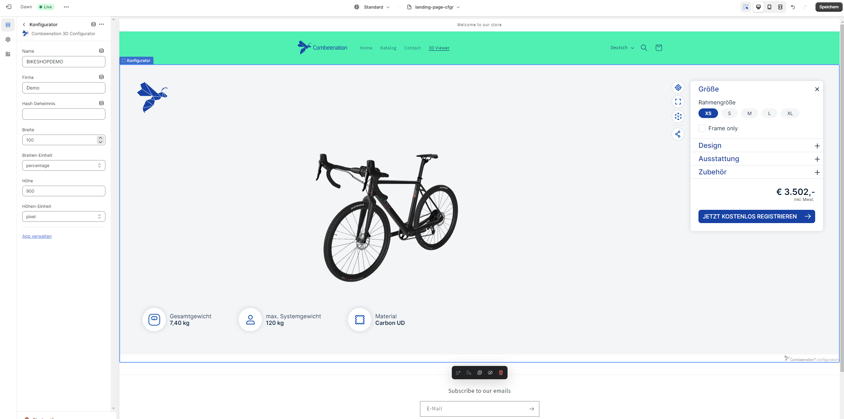Click the undo arrow in the top bar
Image resolution: width=844 pixels, height=419 pixels.
793,7
